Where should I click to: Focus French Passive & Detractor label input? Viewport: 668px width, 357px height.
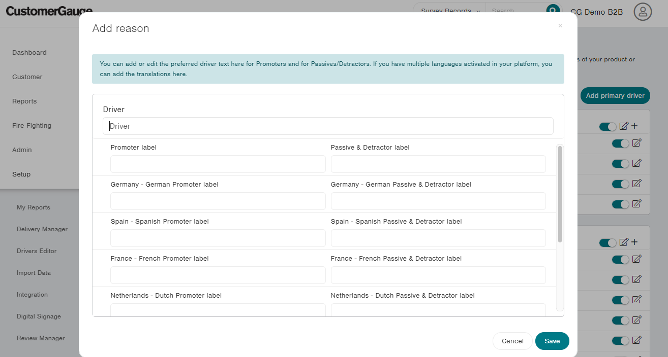click(x=438, y=275)
